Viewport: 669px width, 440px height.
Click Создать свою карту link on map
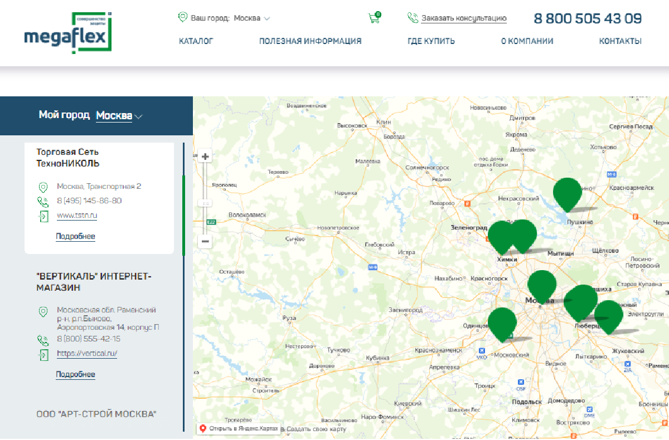316,429
